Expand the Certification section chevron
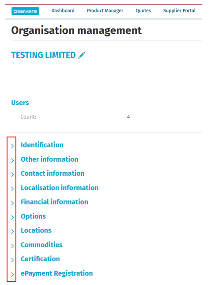 coord(12,260)
